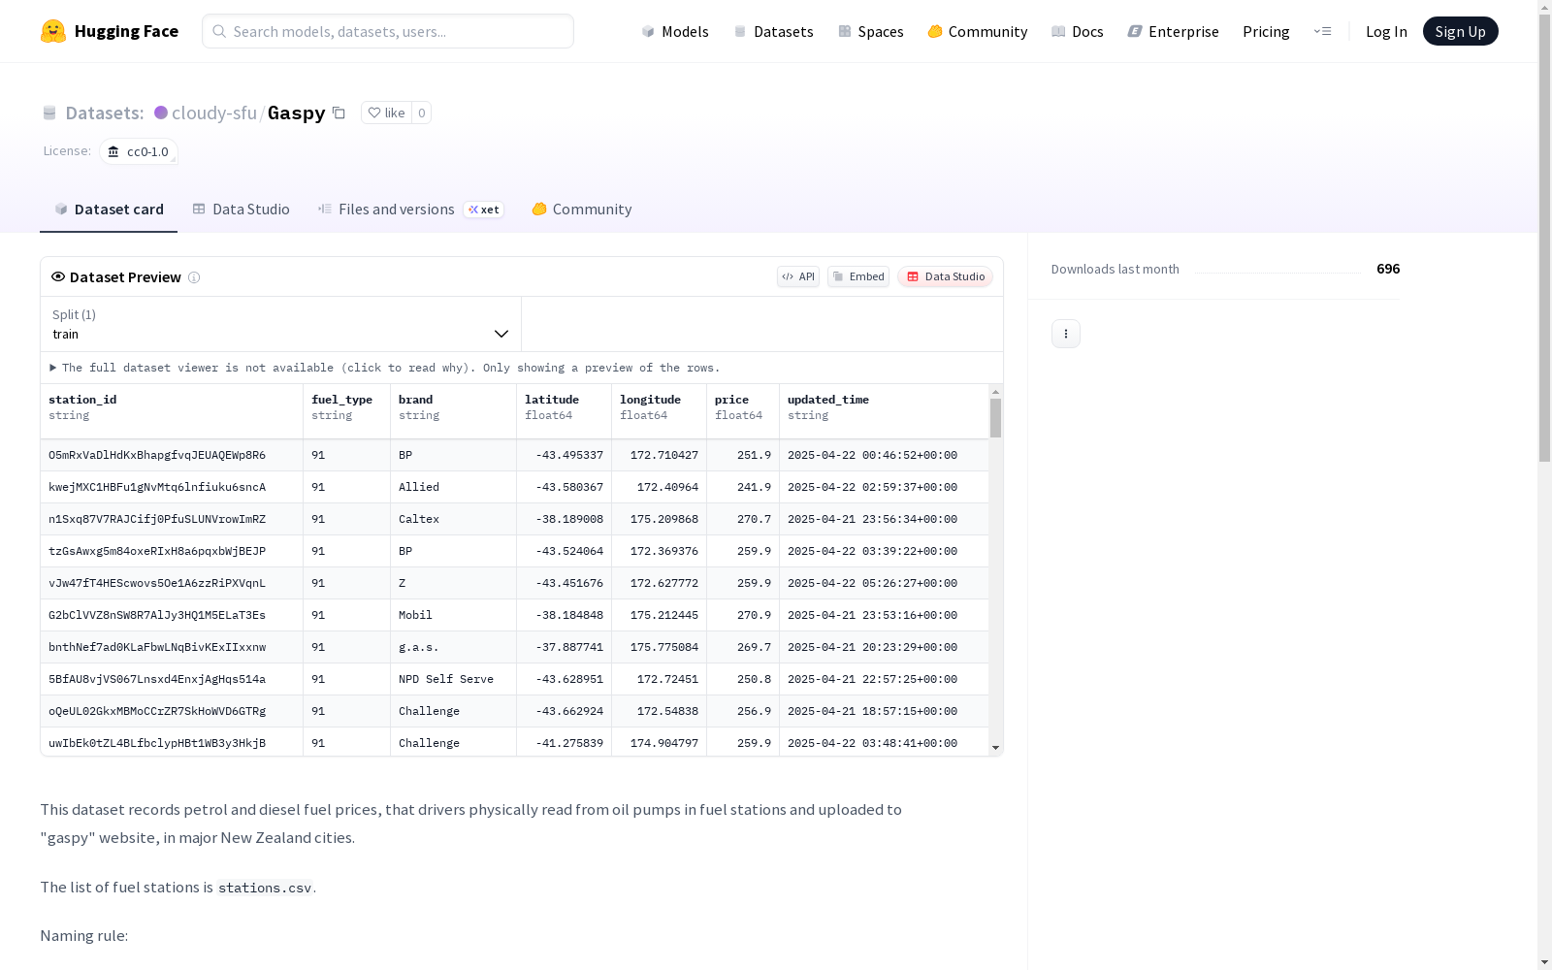The width and height of the screenshot is (1552, 970).
Task: Select the NPD Self Serve brand cell
Action: 454,679
